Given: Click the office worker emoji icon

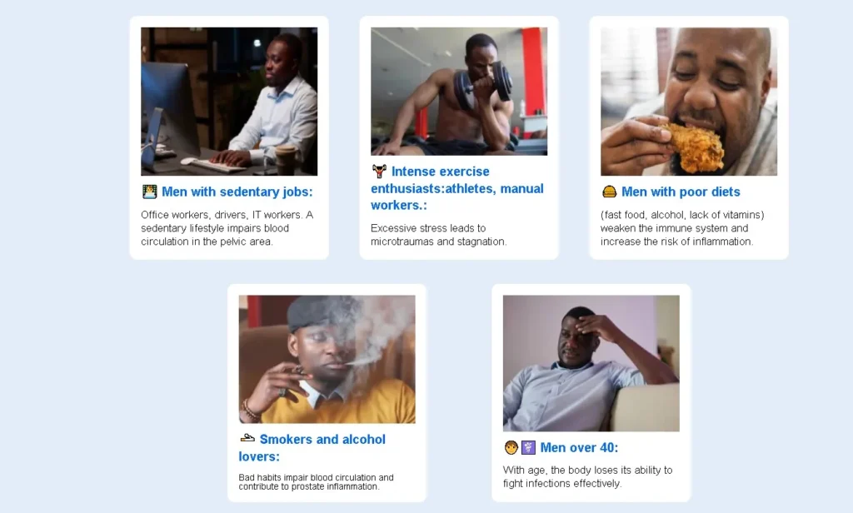Looking at the screenshot, I should click(150, 192).
